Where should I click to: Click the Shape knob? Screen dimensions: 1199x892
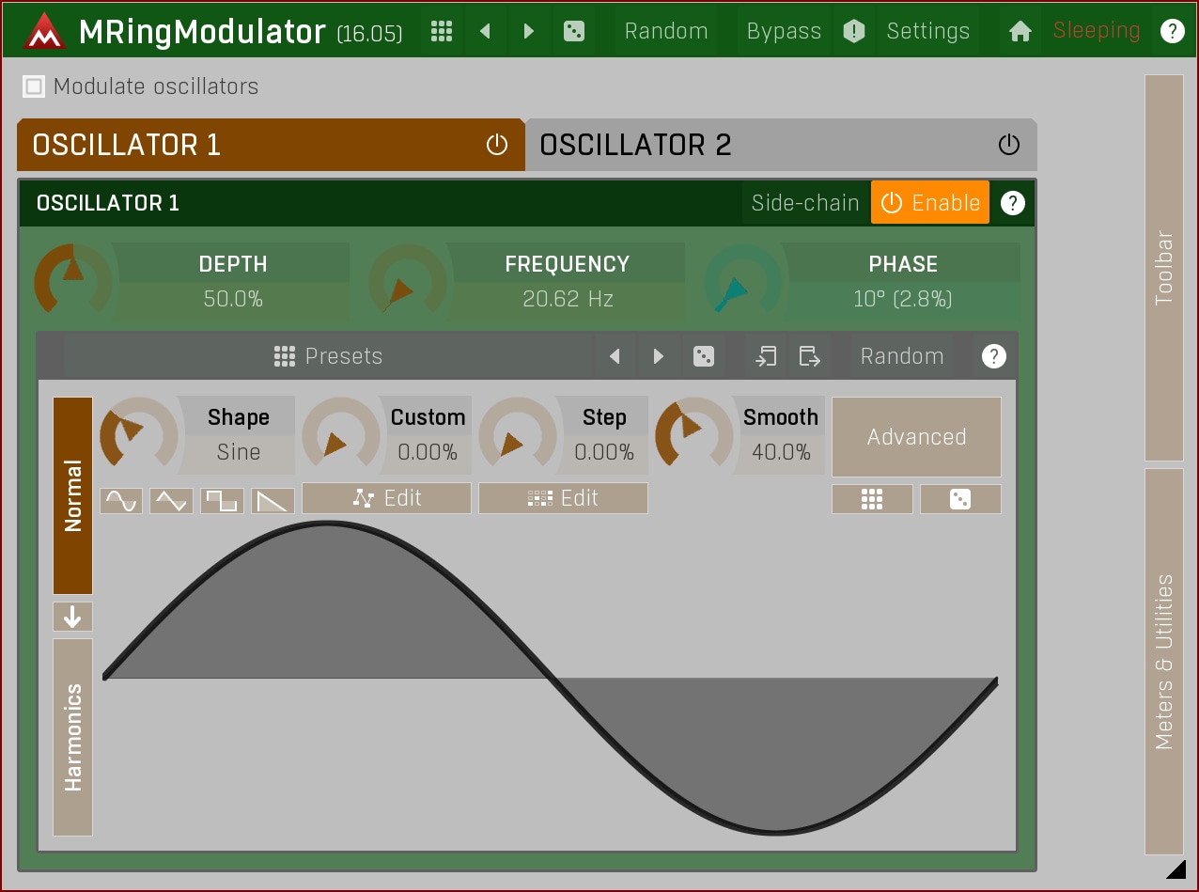click(x=138, y=433)
